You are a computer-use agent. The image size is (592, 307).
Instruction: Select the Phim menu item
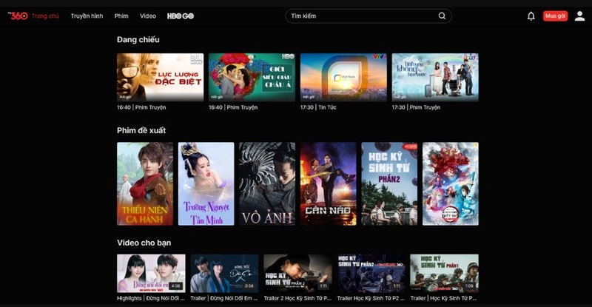[121, 16]
